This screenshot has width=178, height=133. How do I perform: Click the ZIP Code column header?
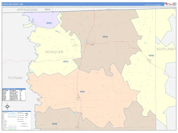point(5,91)
